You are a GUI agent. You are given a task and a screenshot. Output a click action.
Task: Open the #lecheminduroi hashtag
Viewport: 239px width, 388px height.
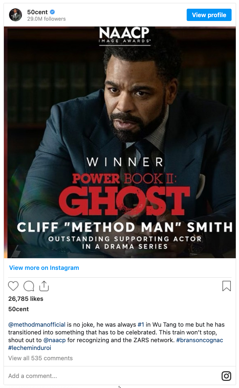pos(30,348)
